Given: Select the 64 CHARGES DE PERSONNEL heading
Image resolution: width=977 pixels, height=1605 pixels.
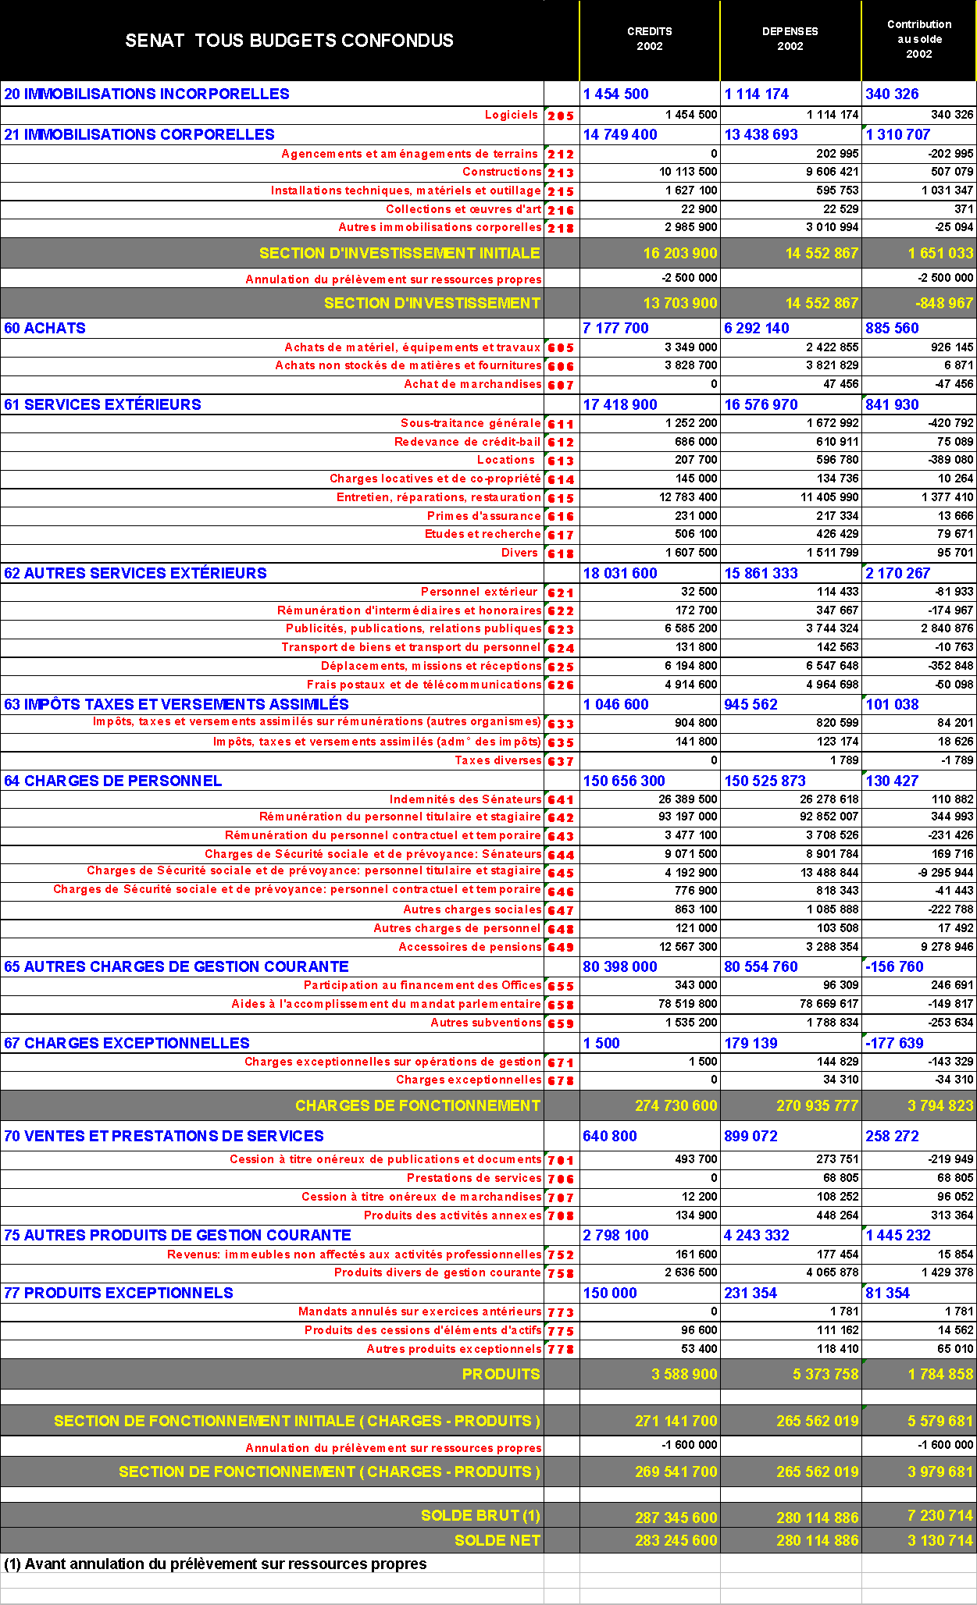Looking at the screenshot, I should (113, 781).
